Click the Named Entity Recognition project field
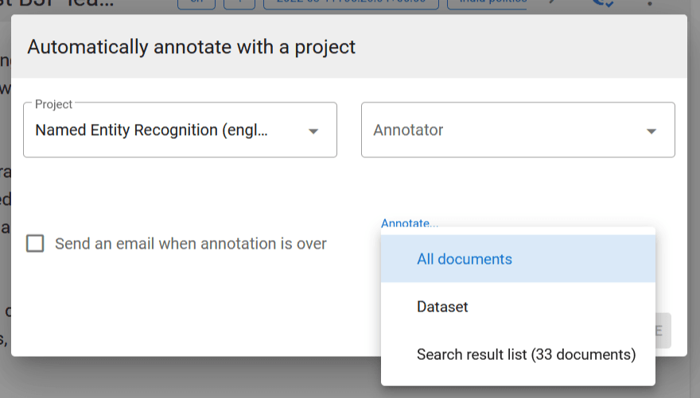 point(159,130)
